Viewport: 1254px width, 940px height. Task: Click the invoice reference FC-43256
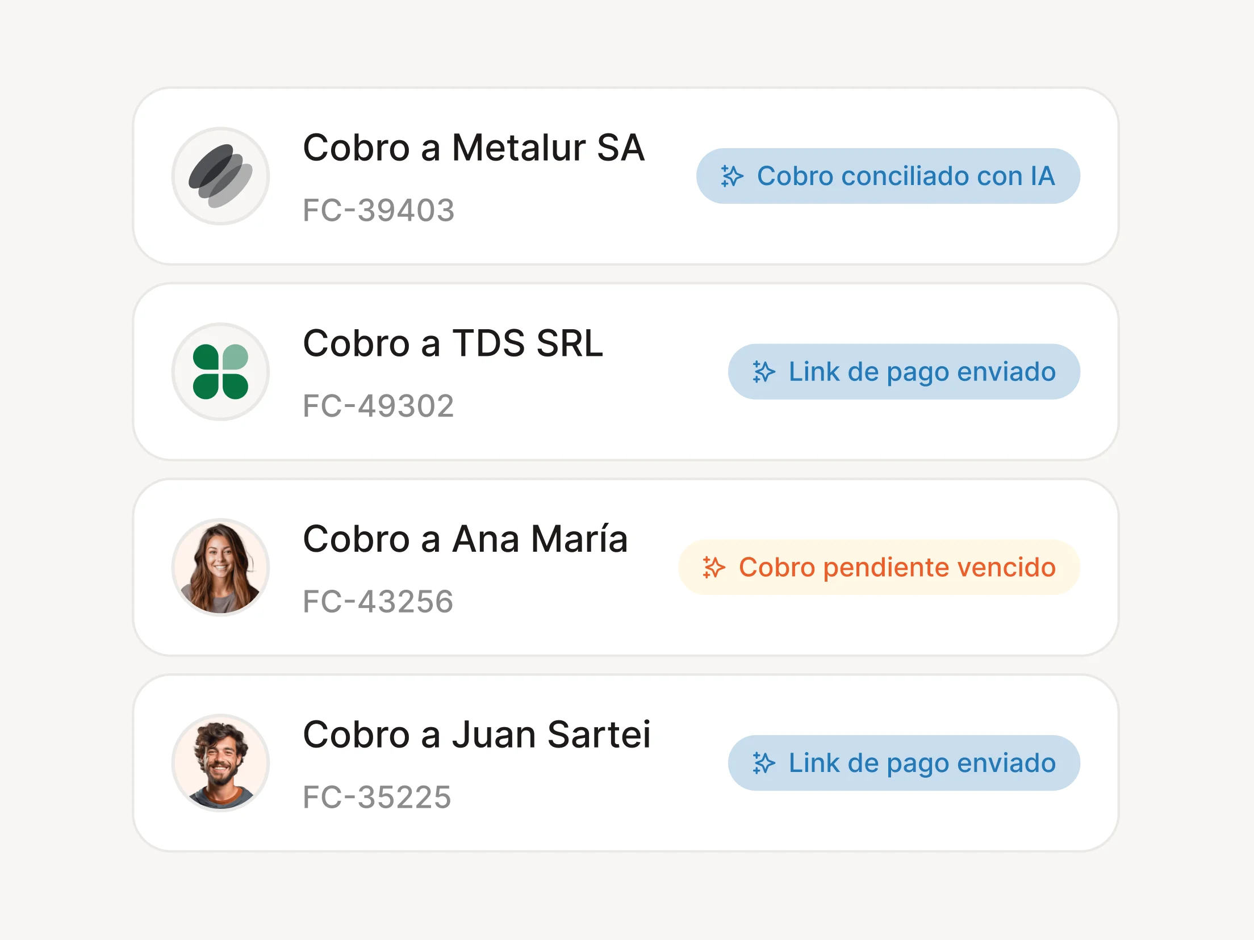[378, 603]
